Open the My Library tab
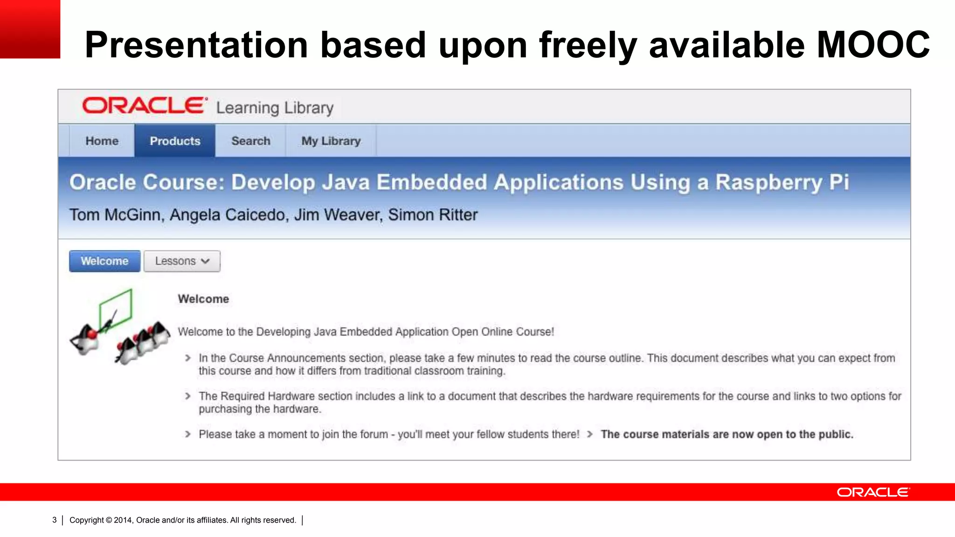955x537 pixels. (331, 141)
